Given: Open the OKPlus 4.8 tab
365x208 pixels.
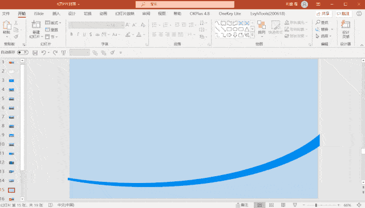Looking at the screenshot, I should point(200,14).
